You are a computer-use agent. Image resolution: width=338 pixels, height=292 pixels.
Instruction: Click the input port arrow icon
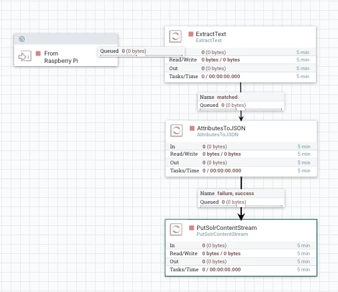[25, 56]
